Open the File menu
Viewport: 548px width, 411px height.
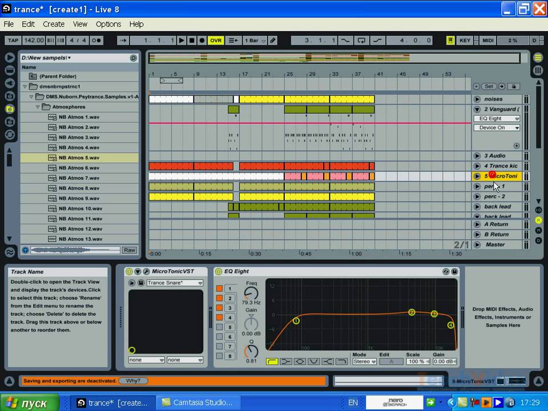click(9, 24)
